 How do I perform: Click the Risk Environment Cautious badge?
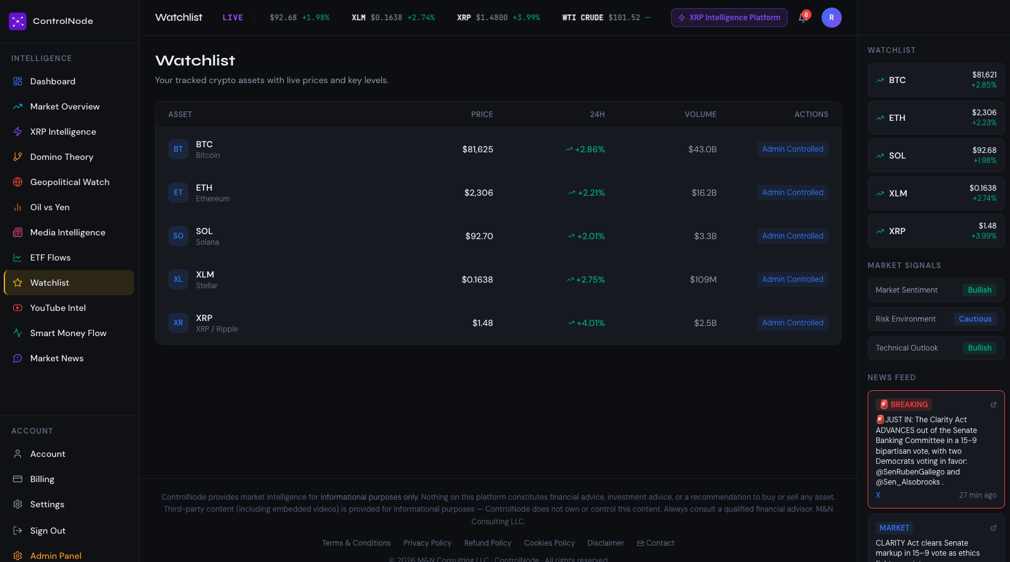click(x=975, y=319)
